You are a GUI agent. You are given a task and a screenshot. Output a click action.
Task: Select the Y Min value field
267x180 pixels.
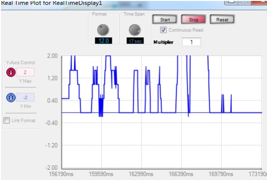coord(25,98)
